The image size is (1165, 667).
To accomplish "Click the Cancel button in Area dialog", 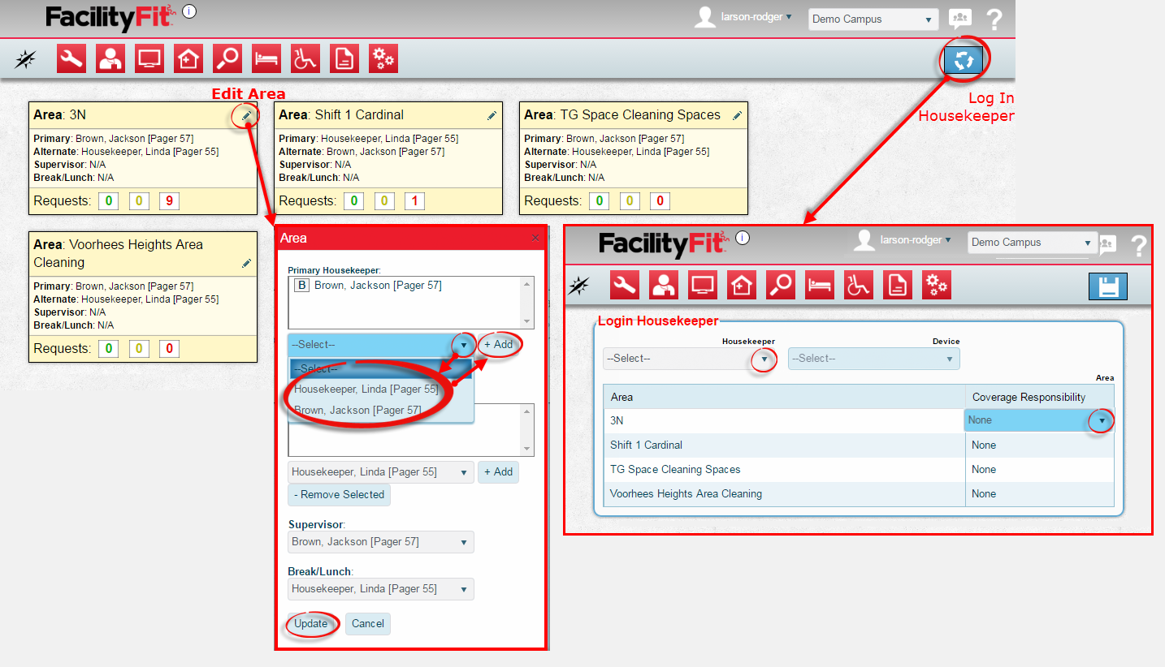I will [367, 624].
